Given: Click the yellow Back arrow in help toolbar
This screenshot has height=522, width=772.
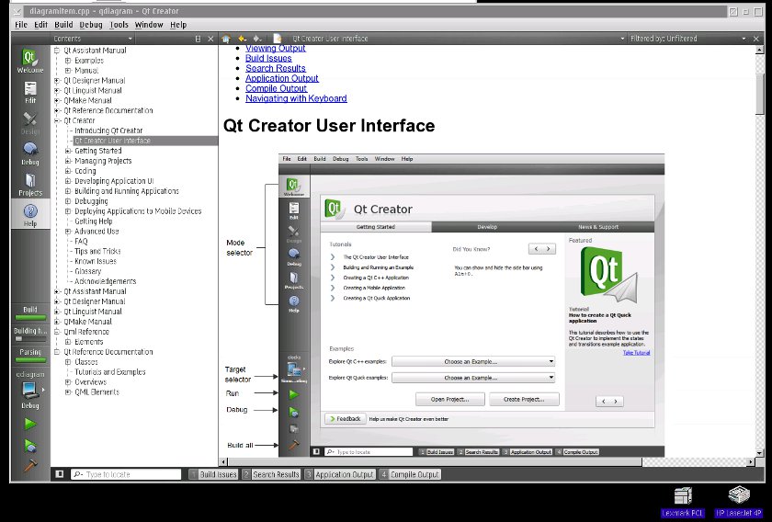Looking at the screenshot, I should (242, 39).
